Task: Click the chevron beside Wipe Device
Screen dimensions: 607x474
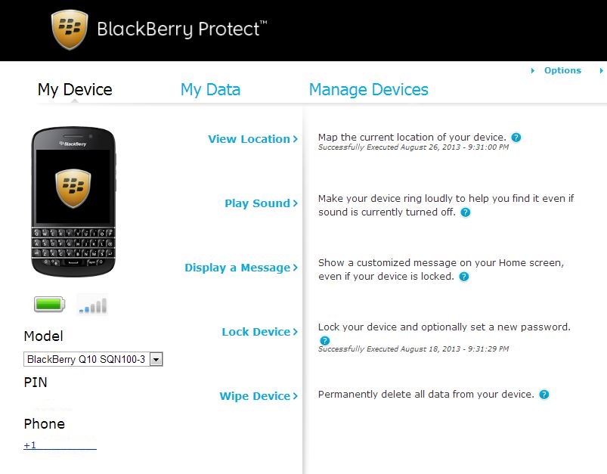Action: point(294,395)
